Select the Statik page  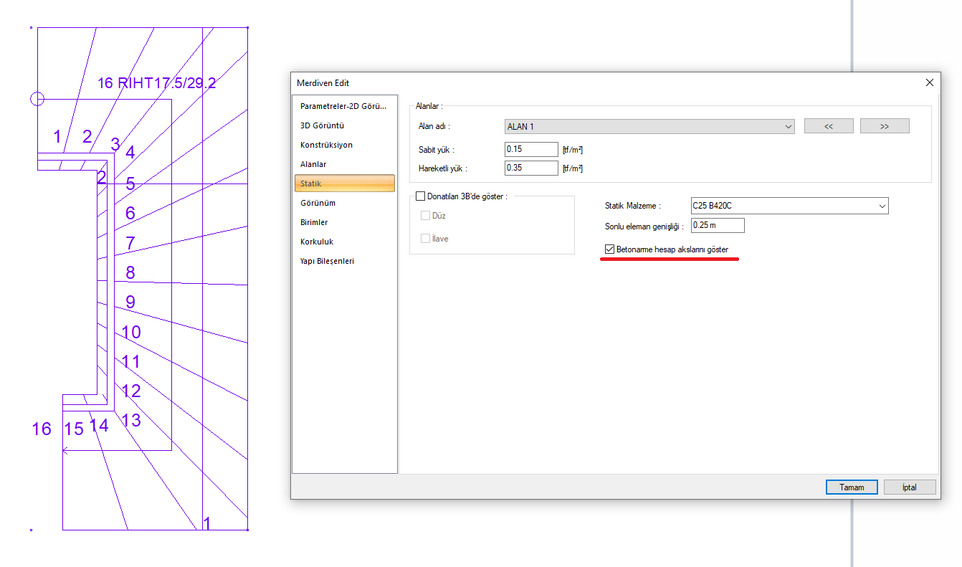click(343, 184)
